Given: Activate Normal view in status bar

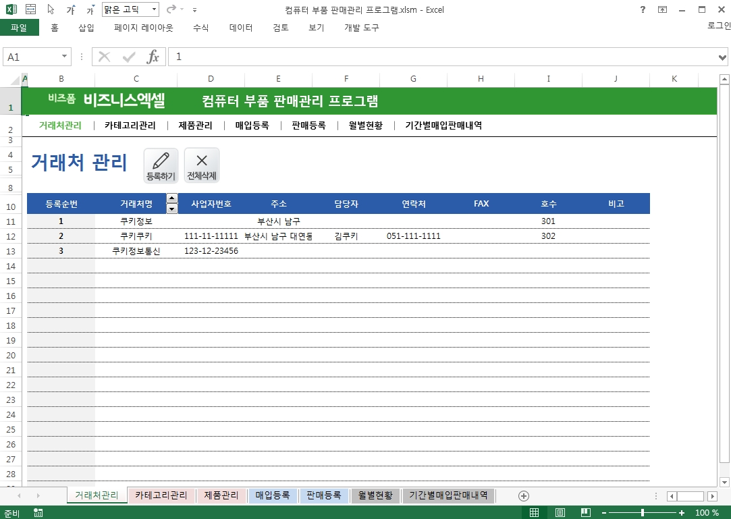Looking at the screenshot, I should (x=534, y=513).
